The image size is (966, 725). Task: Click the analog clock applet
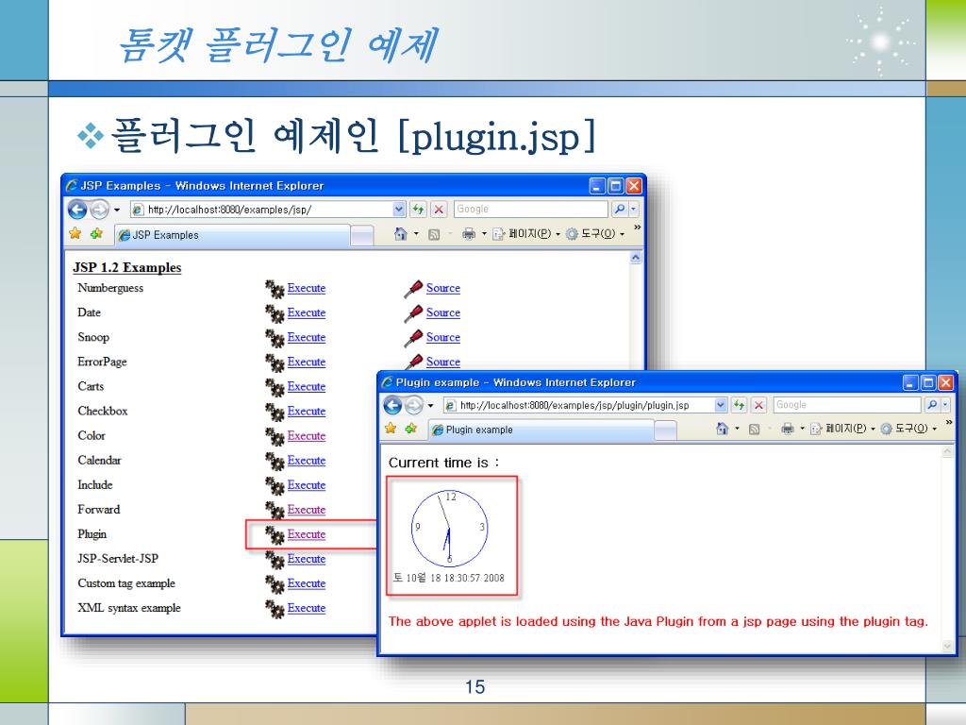450,529
